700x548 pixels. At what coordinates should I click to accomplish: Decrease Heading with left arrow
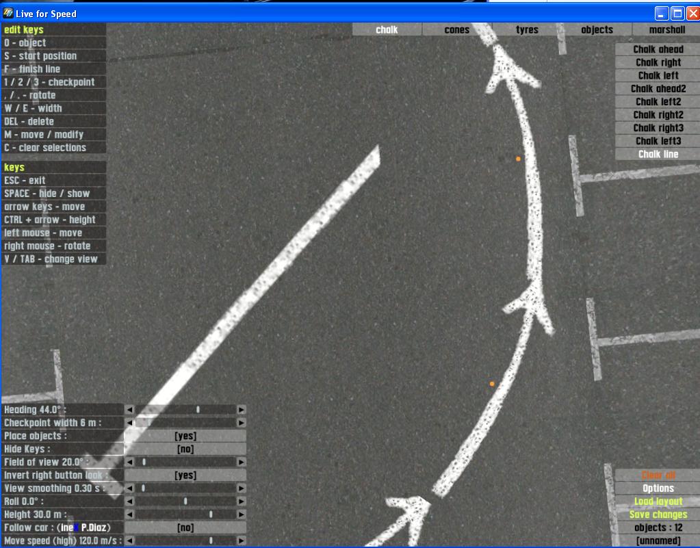(x=129, y=410)
